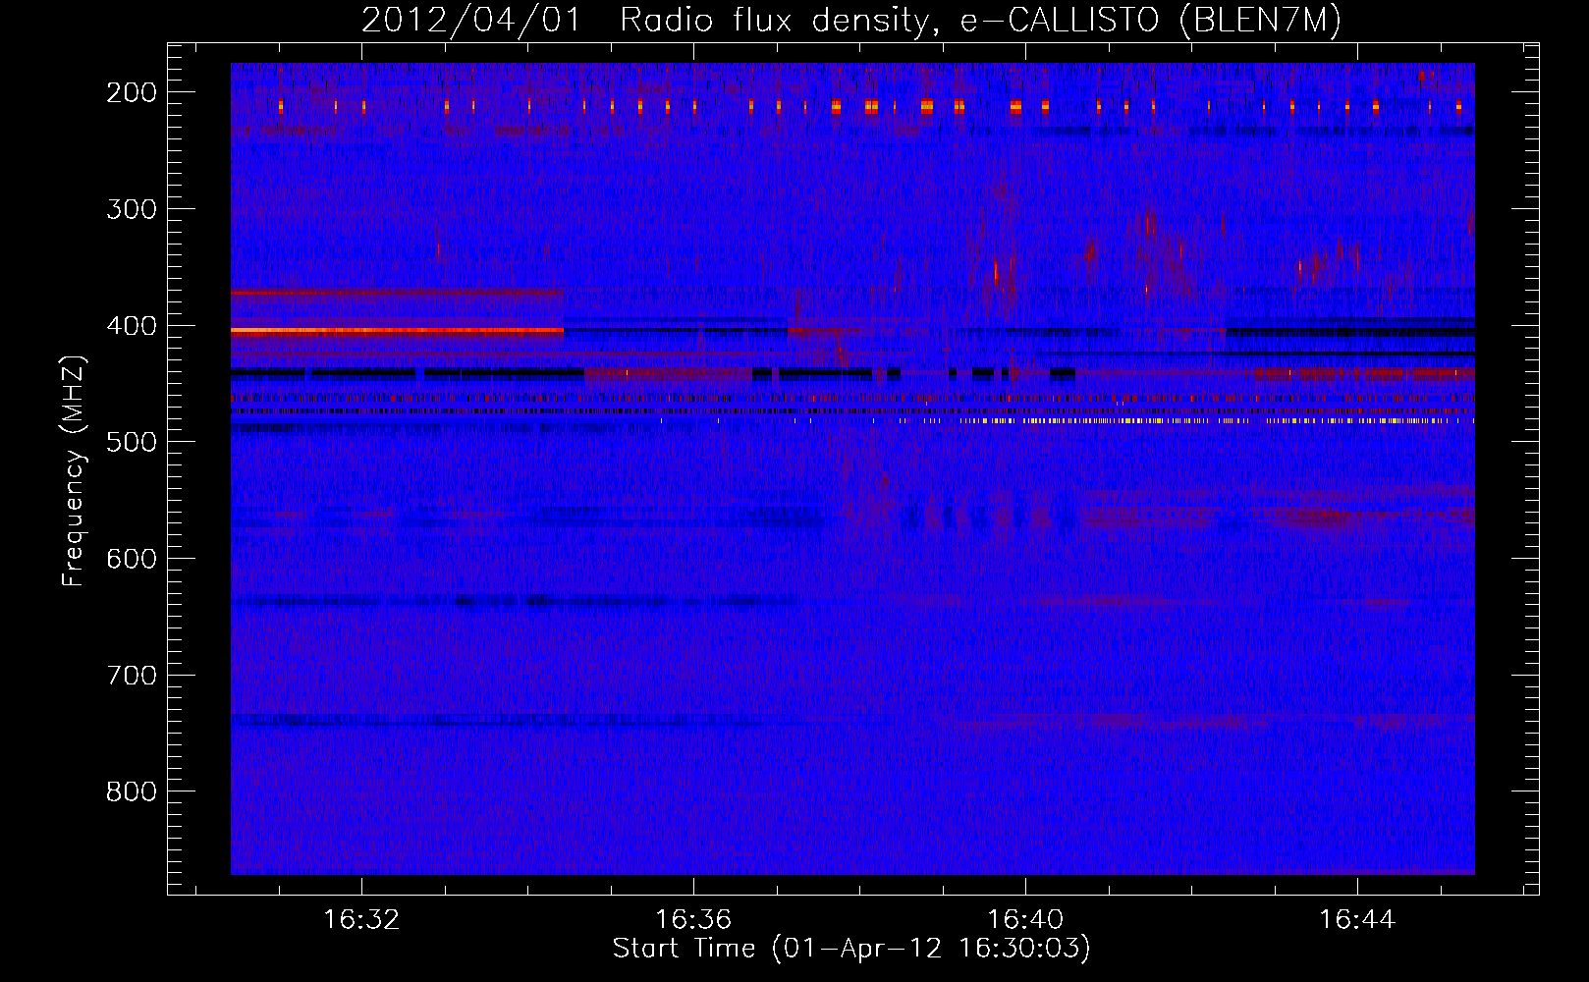Click the 'Start Time (01-Apr-12 16:30:03)' label
1589x982 pixels.
pyautogui.click(x=851, y=949)
